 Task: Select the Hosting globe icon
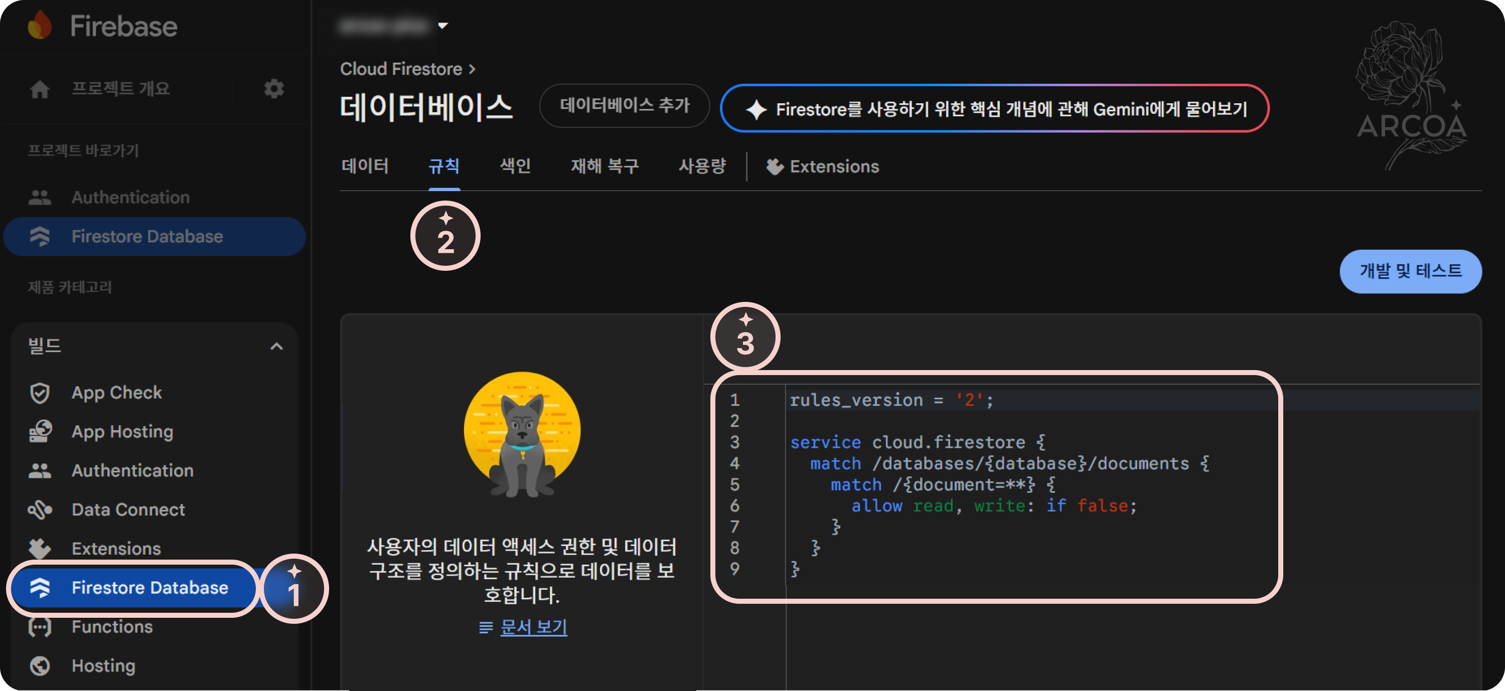pyautogui.click(x=39, y=665)
